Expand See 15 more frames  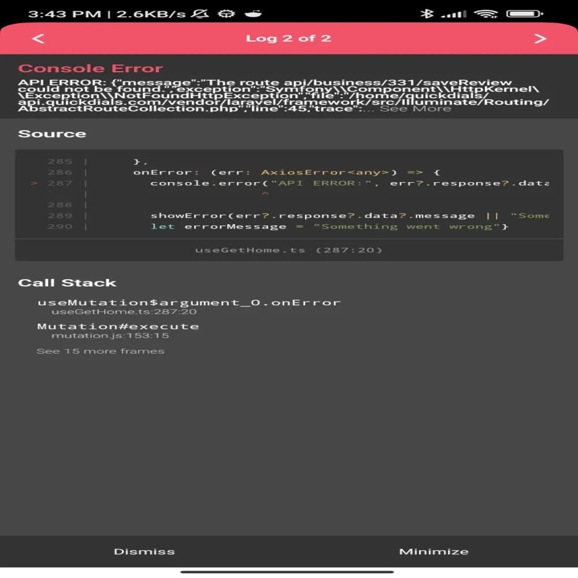(101, 351)
